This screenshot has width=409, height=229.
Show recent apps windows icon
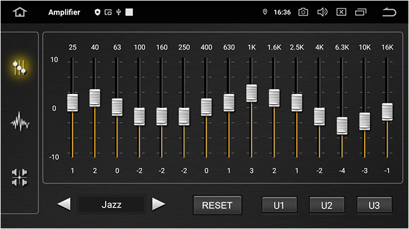(361, 12)
